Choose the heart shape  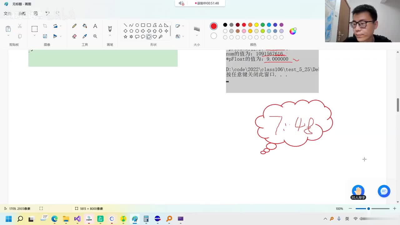pos(155,37)
